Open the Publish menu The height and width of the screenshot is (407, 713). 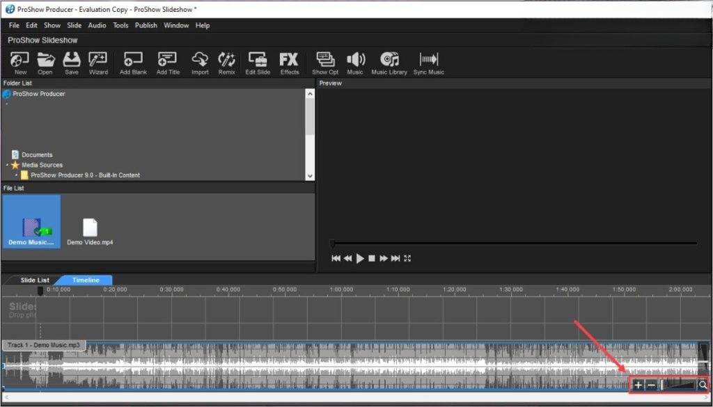tap(146, 25)
